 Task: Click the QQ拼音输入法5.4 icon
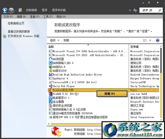coord(51,63)
